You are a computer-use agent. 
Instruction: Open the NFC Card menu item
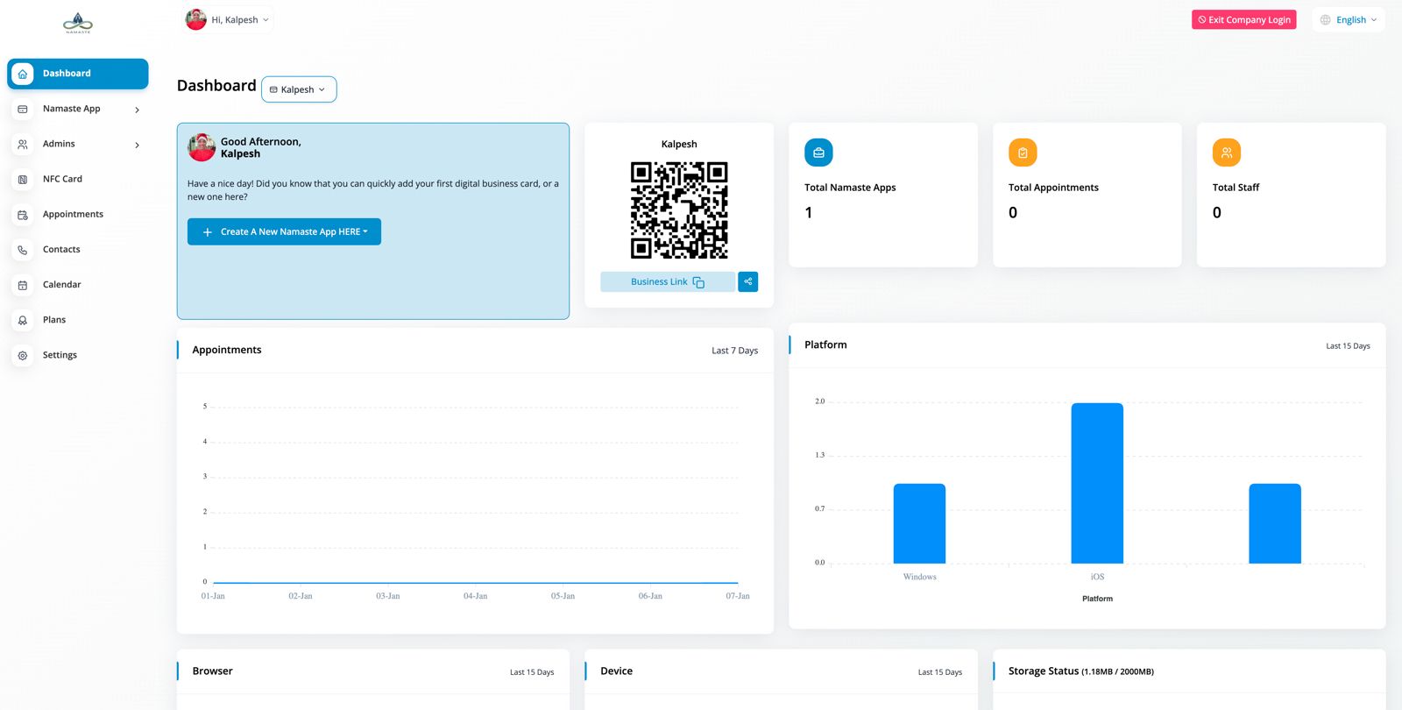click(78, 180)
